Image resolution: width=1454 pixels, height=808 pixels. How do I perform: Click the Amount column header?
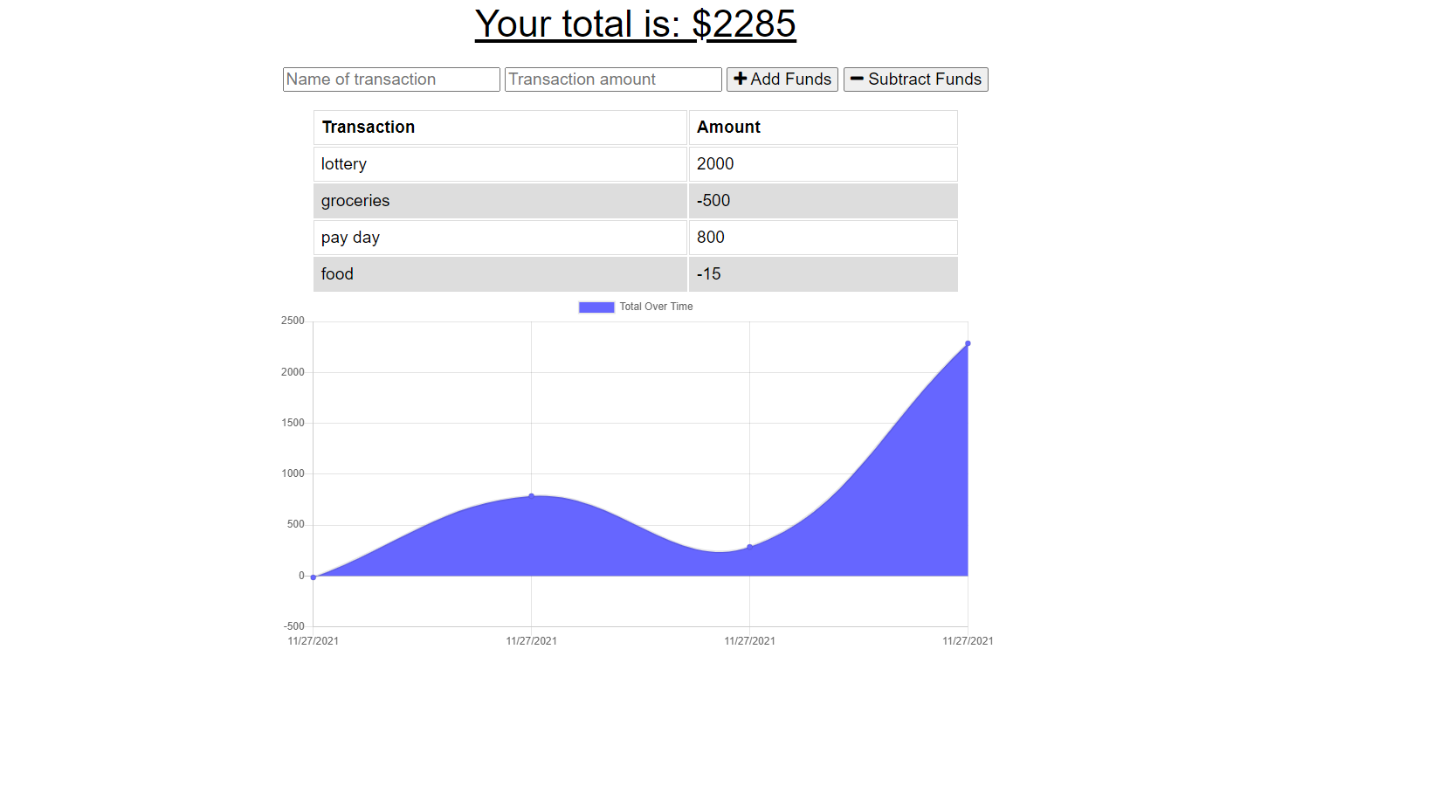click(x=823, y=128)
